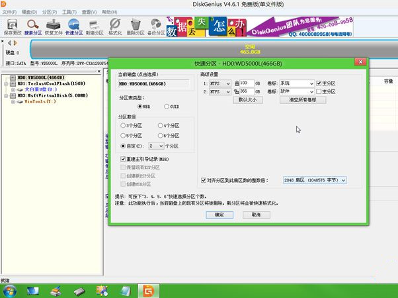Collapse the HD3:MsftVirtualDisk tree node
398x298 pixels.
pyautogui.click(x=6, y=95)
